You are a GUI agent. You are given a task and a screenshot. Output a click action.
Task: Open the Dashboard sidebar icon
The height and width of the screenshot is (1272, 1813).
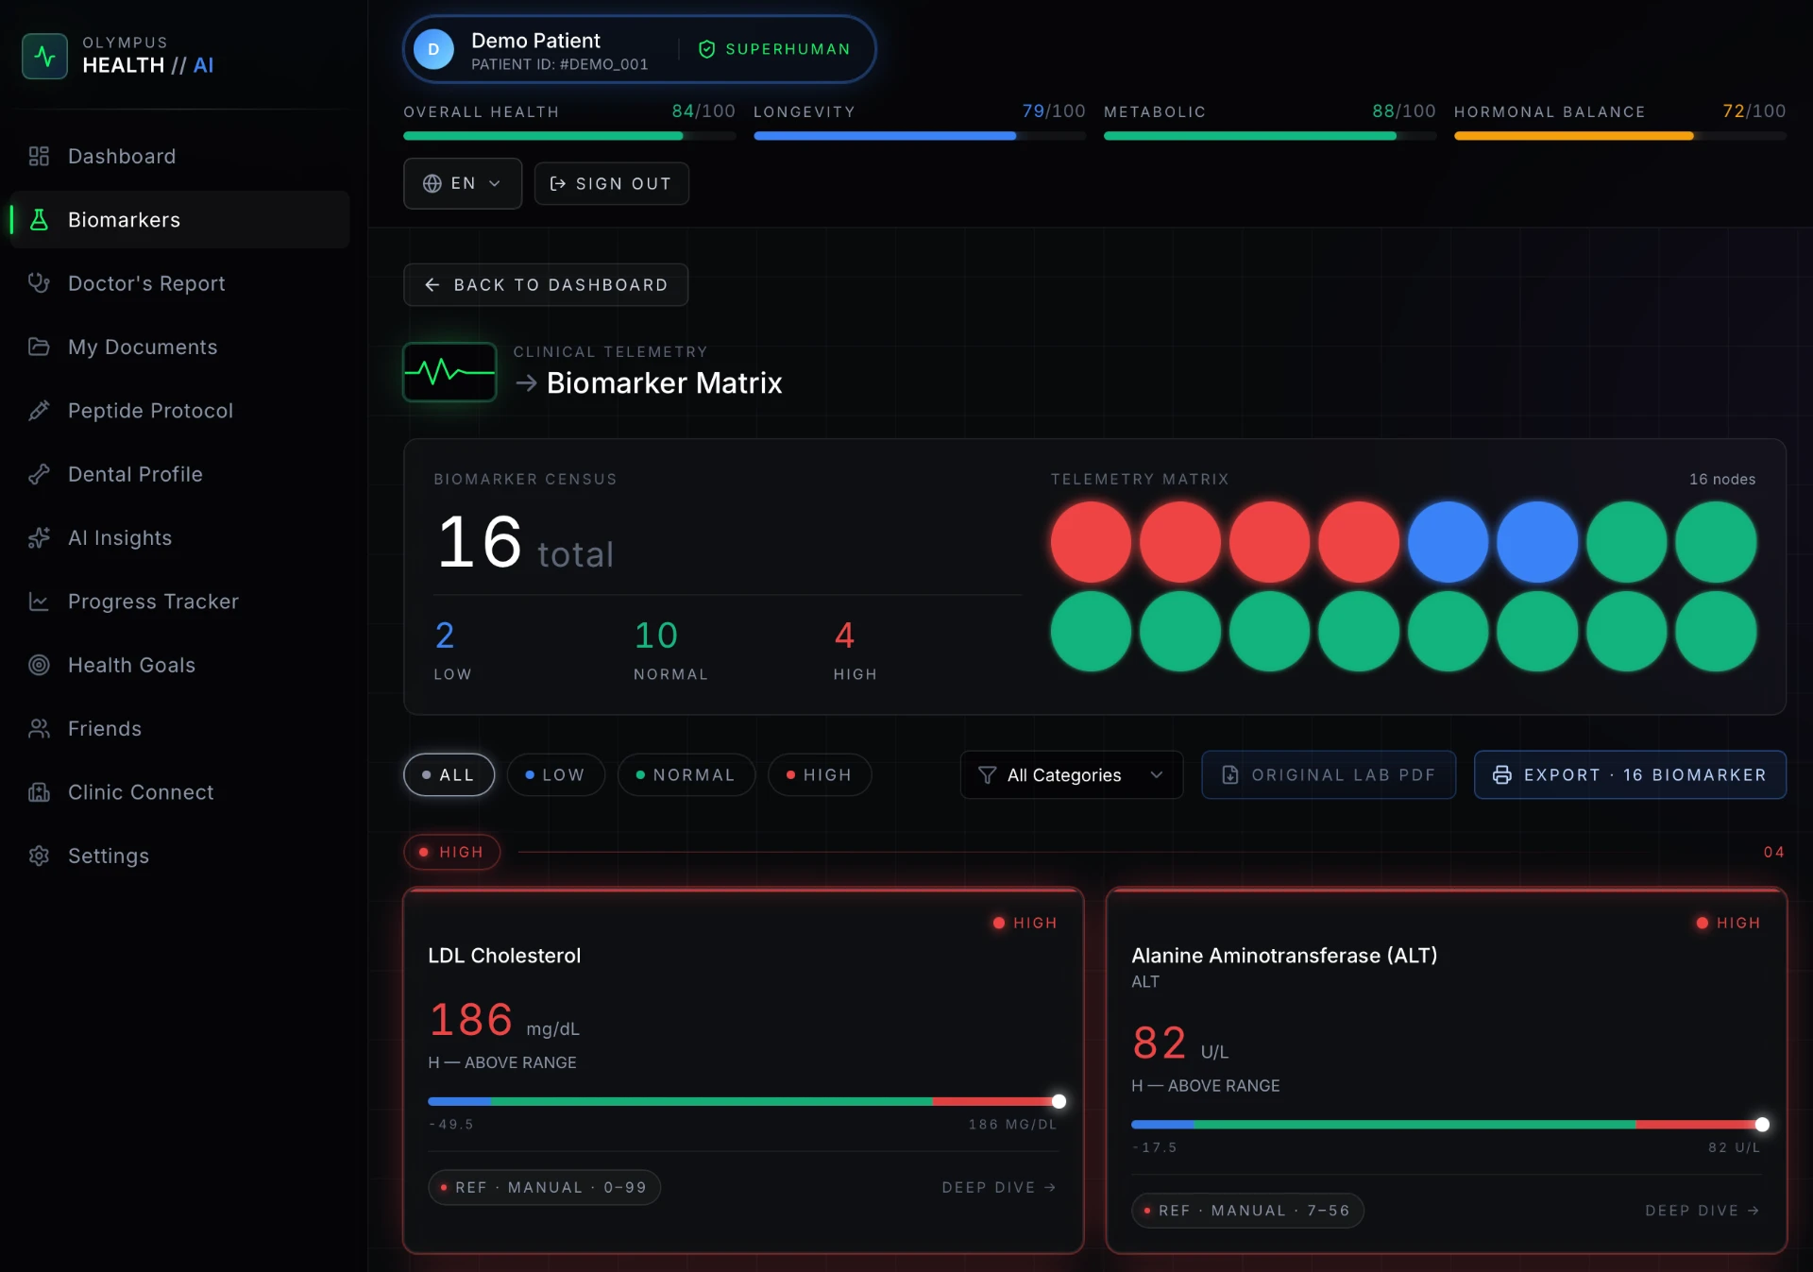pyautogui.click(x=39, y=156)
